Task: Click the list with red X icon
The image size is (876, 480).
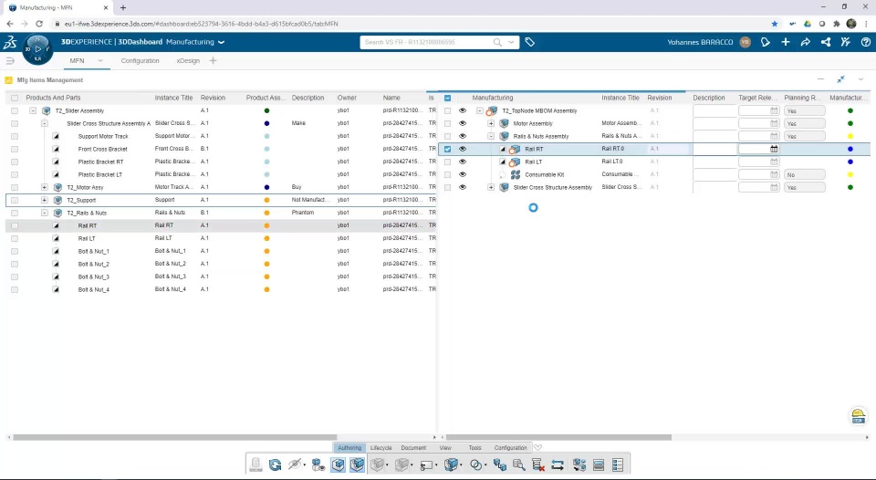Action: click(x=538, y=464)
